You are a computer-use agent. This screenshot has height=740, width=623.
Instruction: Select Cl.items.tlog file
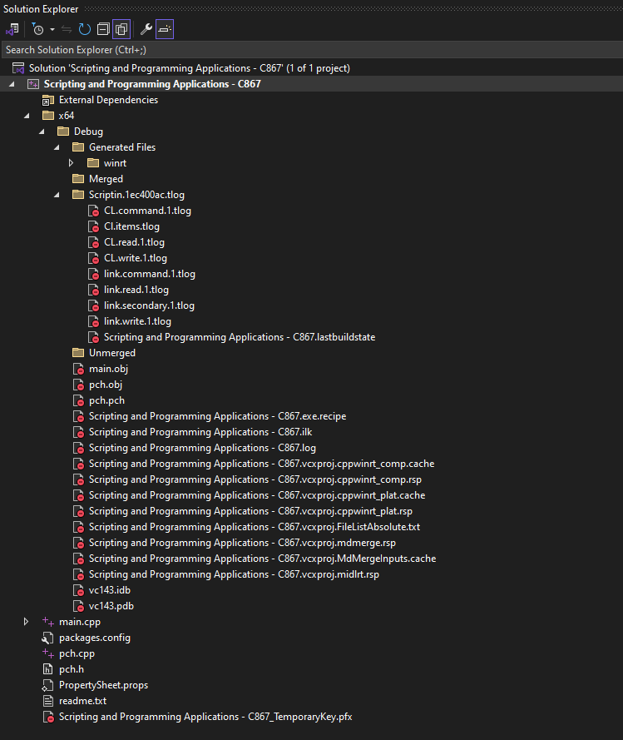click(x=131, y=226)
